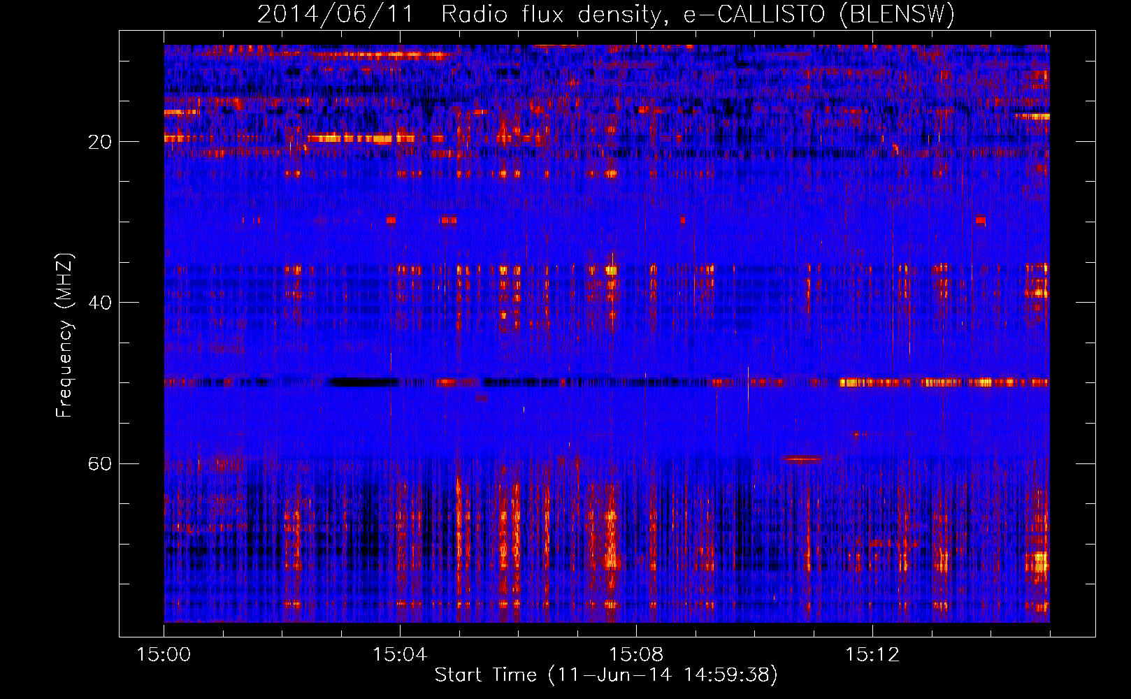Click the plot title '2014/06/11 Radio flux density, e-CALLISTO (BLENSW)'

[x=606, y=15]
